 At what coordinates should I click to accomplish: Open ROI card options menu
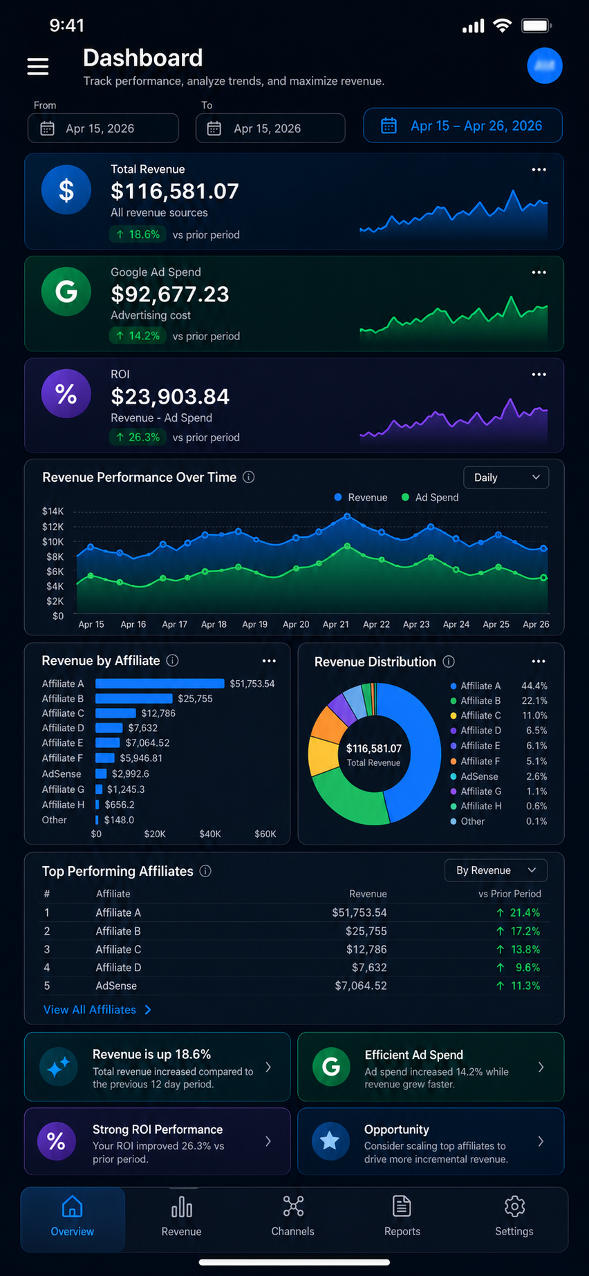click(539, 375)
